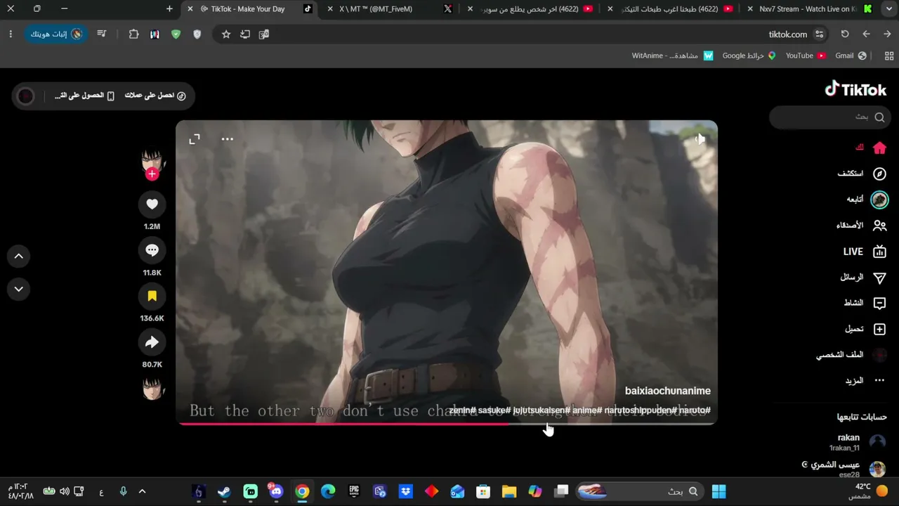The width and height of the screenshot is (899, 506).
Task: Go to the TikTok For You home icon
Action: pos(879,148)
